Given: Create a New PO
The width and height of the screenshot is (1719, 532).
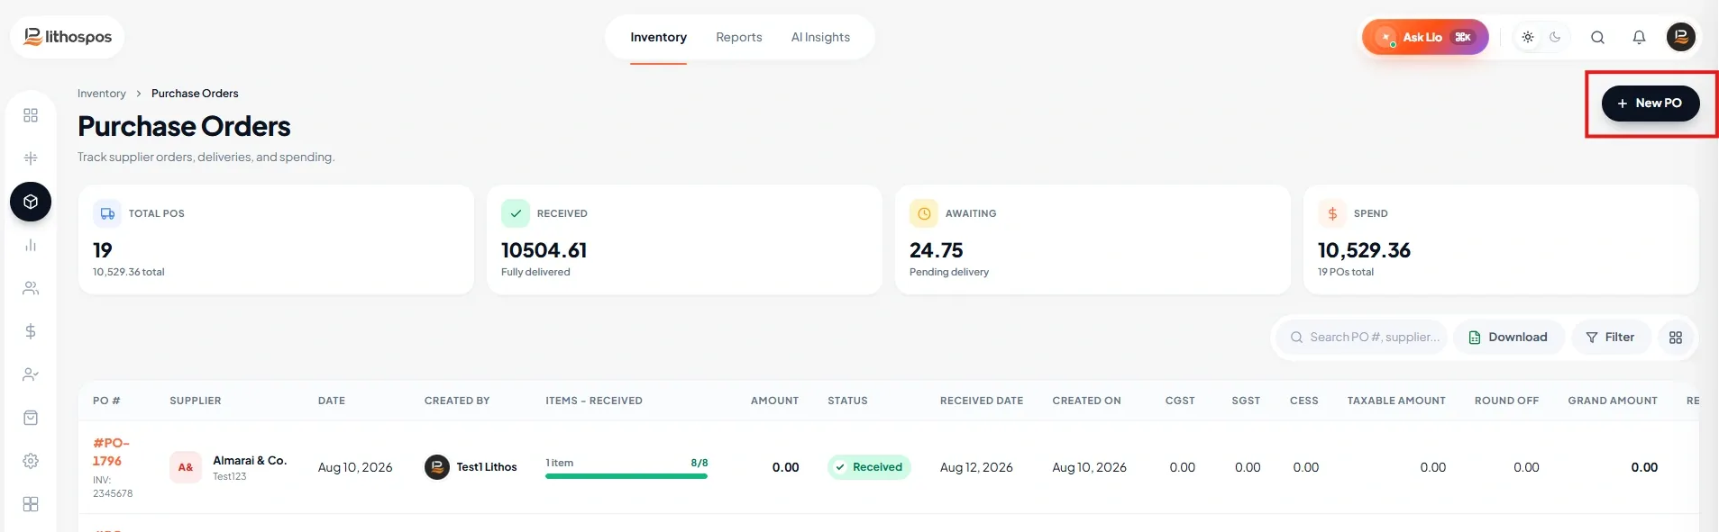Looking at the screenshot, I should 1650,104.
